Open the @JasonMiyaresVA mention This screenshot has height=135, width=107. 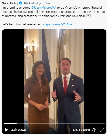44,8
